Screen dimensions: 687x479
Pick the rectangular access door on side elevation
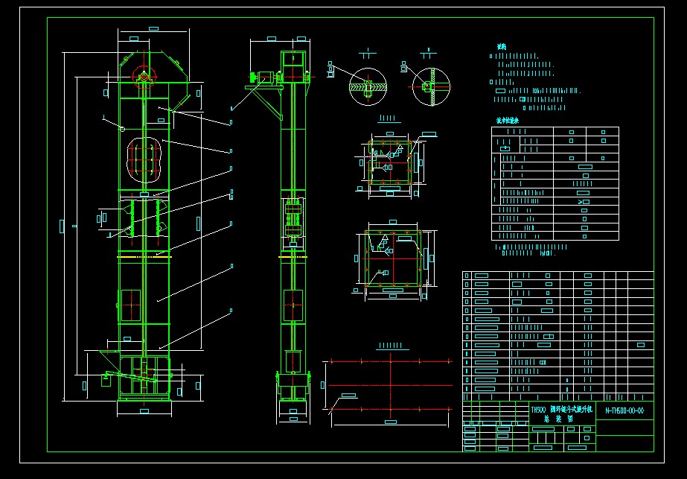tap(293, 305)
